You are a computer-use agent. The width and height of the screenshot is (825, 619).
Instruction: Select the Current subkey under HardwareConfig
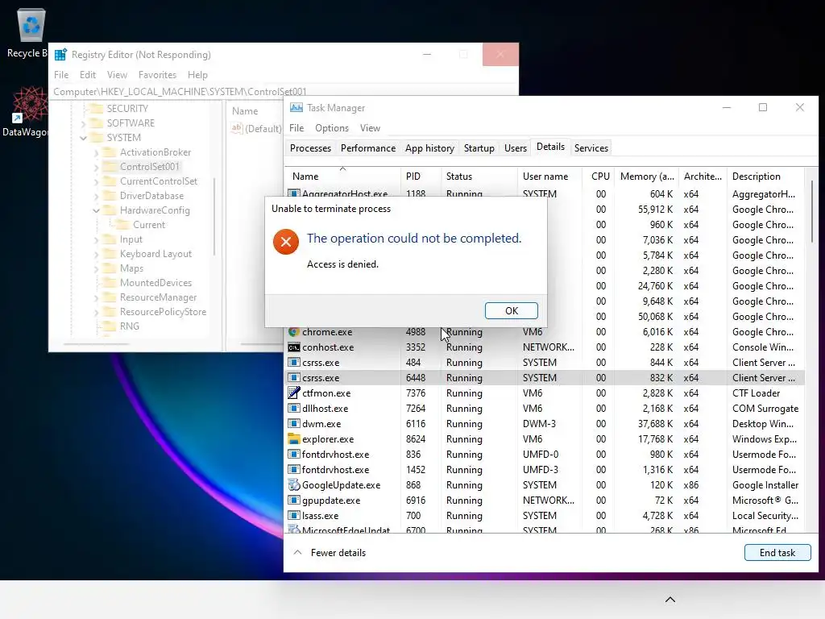coord(149,225)
